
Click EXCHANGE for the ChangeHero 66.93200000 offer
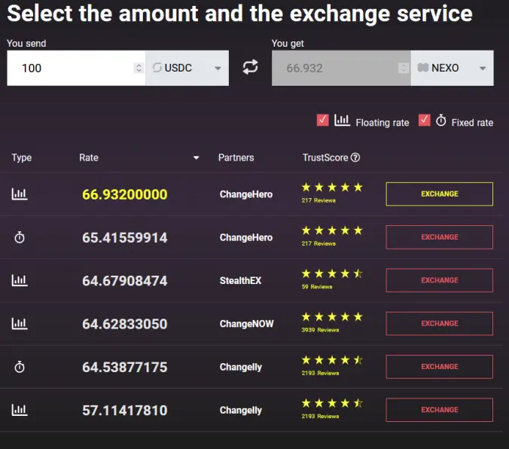pyautogui.click(x=440, y=194)
